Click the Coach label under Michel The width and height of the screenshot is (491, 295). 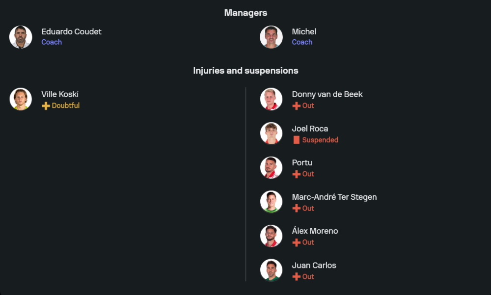(302, 42)
